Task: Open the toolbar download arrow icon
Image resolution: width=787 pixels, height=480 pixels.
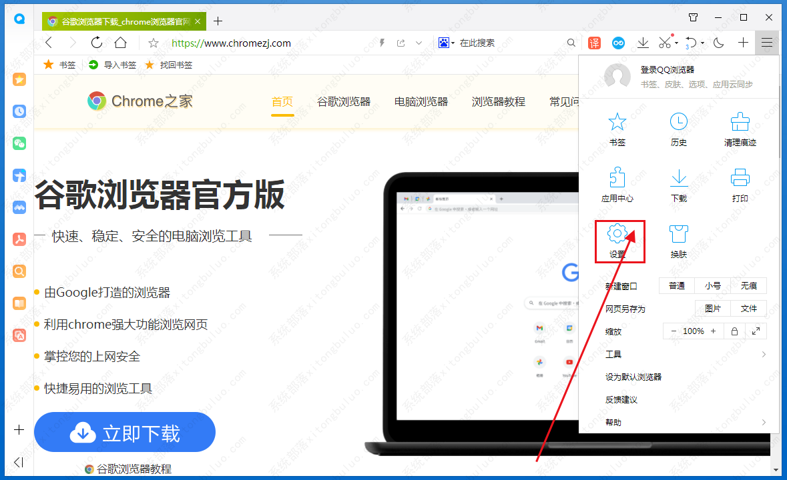Action: coord(642,43)
